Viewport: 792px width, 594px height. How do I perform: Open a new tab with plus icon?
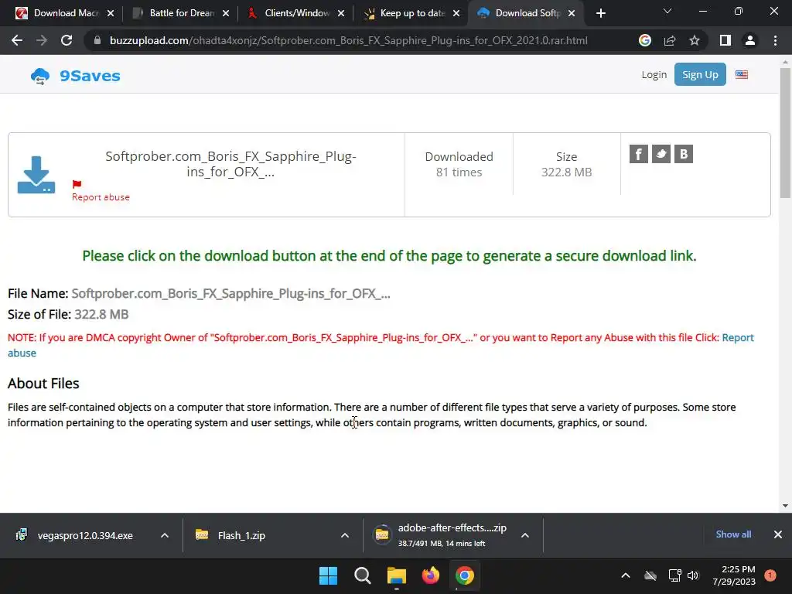[600, 13]
